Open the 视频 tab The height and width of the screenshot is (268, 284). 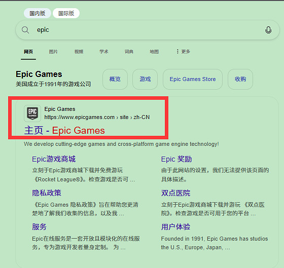[x=79, y=52]
